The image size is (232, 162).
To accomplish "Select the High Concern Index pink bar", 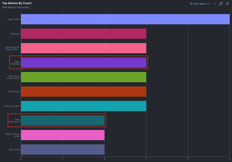I will click(63, 135).
